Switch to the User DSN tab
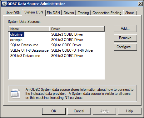This screenshot has height=118, width=144. 13,13
